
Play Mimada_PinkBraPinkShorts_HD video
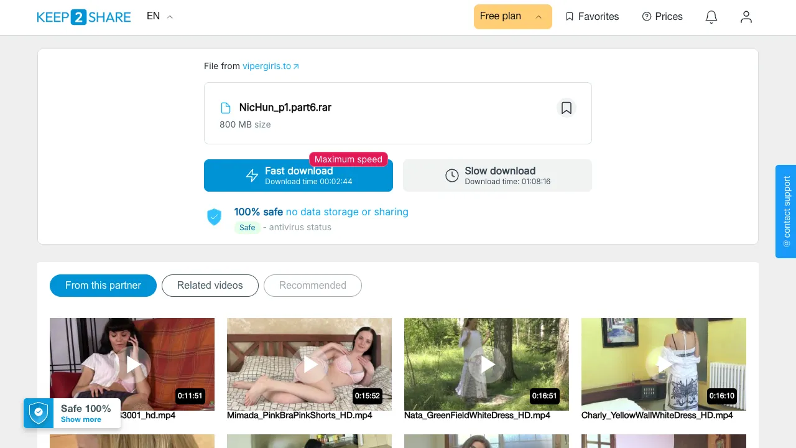(309, 364)
